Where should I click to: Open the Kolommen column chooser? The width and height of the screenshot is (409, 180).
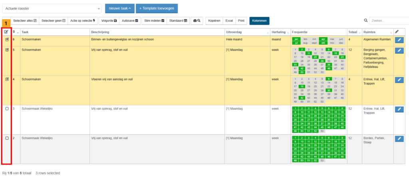tap(259, 20)
